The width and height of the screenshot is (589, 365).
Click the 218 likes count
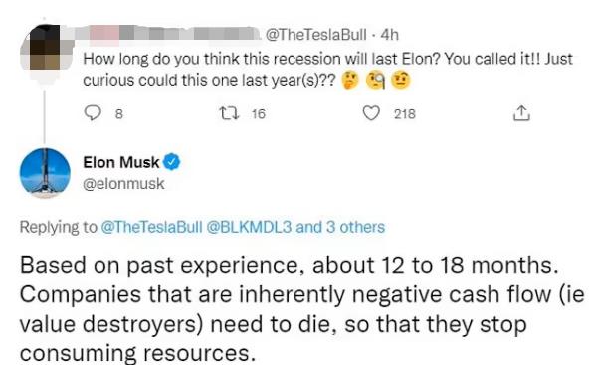coord(405,113)
